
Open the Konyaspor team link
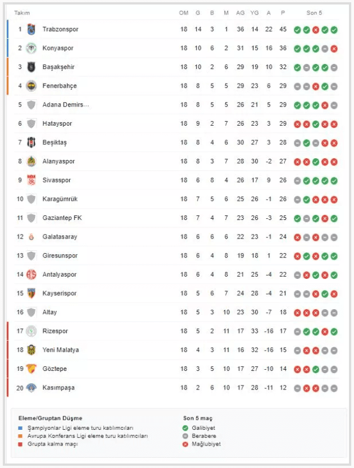58,48
